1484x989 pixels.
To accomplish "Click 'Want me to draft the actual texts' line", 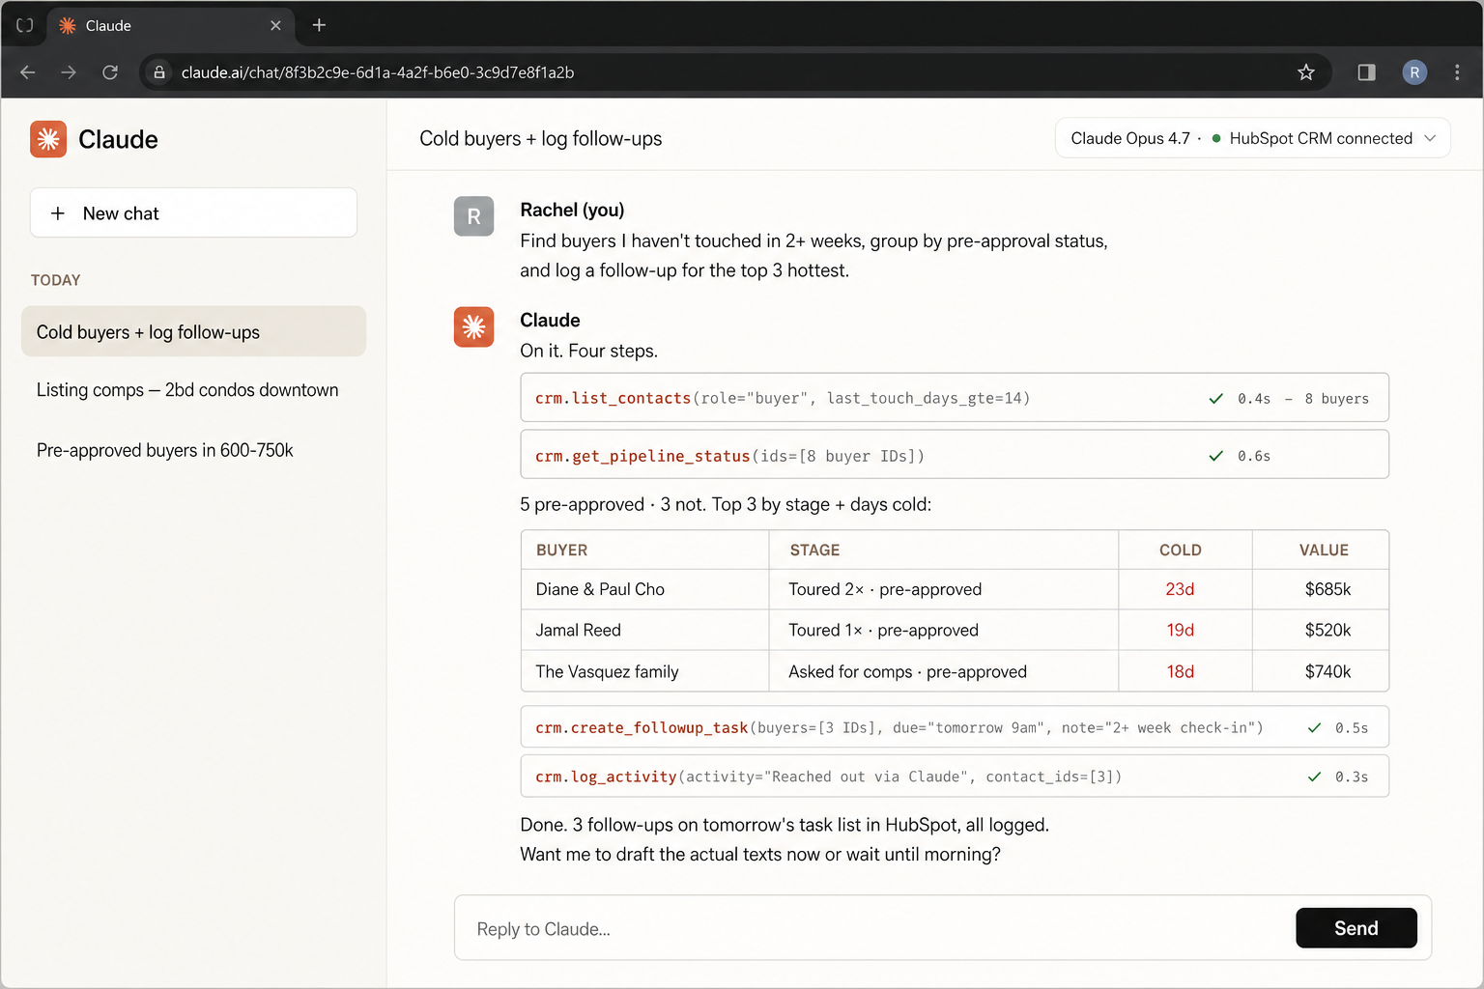I will [760, 855].
